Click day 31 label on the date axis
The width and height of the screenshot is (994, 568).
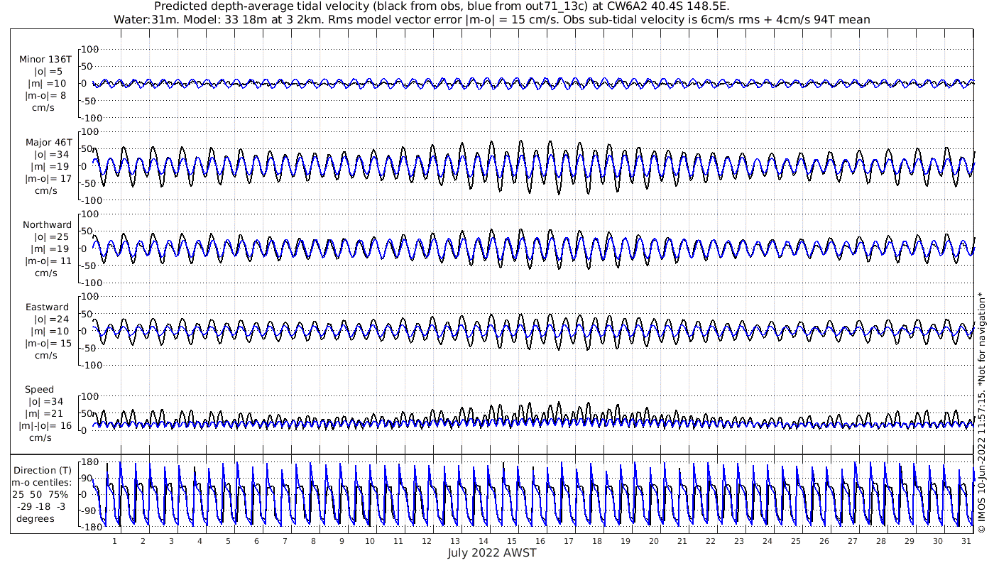click(x=966, y=540)
